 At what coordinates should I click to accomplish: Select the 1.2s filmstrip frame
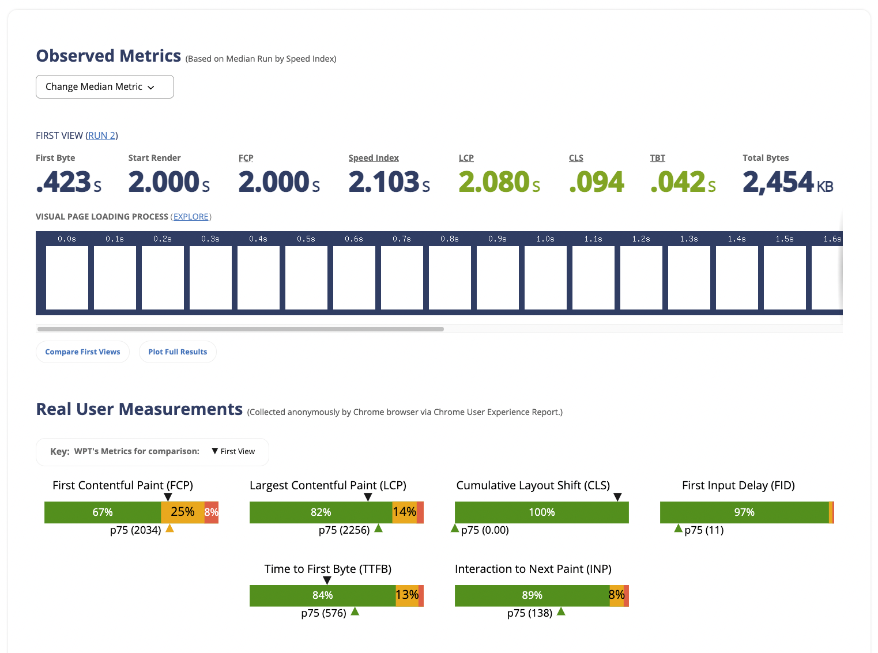641,278
